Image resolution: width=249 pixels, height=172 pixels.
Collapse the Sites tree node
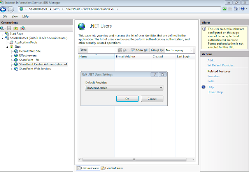(7, 47)
